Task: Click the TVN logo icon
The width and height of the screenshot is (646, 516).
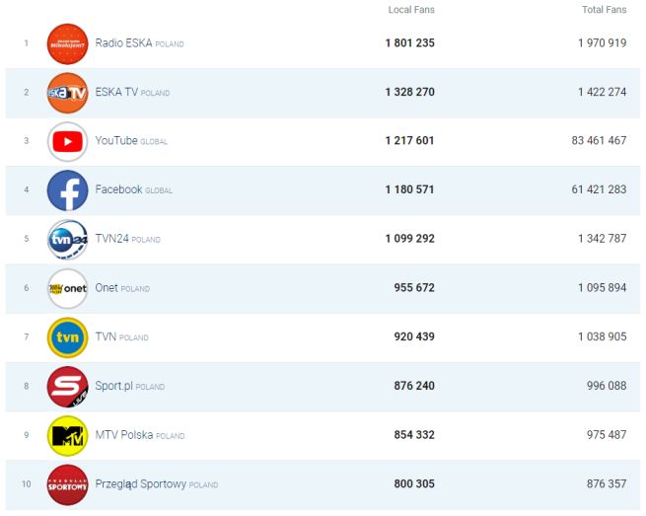Action: point(67,337)
